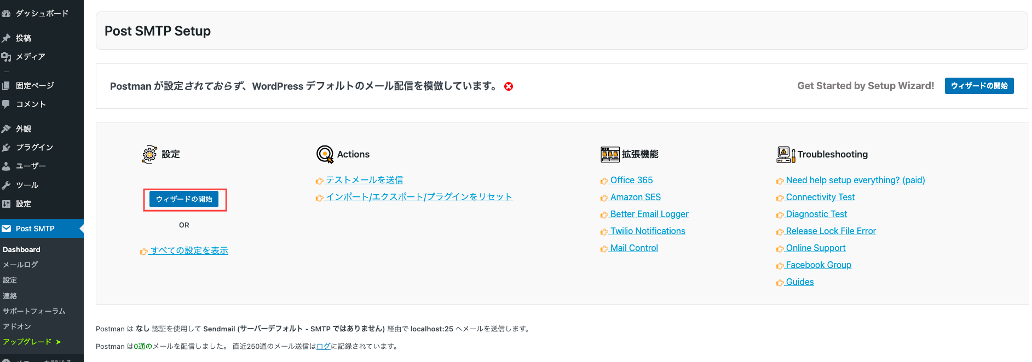Open サポートフォーラム submenu item
The height and width of the screenshot is (362, 1032).
click(x=34, y=311)
